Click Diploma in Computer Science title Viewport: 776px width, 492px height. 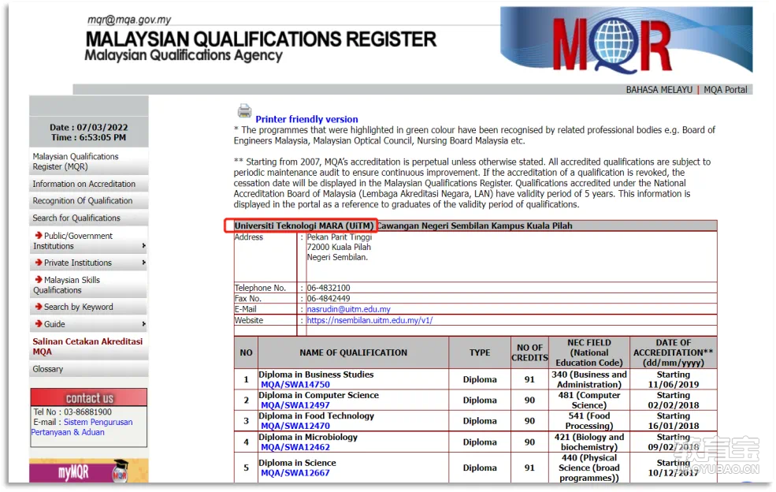tap(318, 395)
